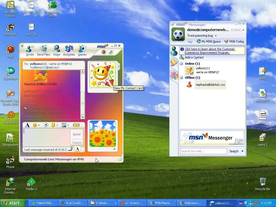This screenshot has height=207, width=276.
Task: Open MSN Today
Action: coord(234,42)
